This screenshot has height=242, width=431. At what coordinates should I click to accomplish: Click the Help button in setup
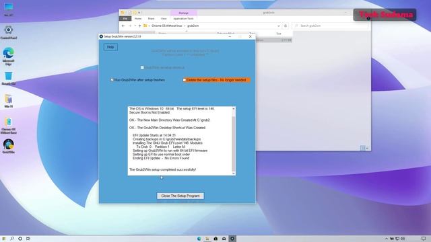pyautogui.click(x=110, y=47)
